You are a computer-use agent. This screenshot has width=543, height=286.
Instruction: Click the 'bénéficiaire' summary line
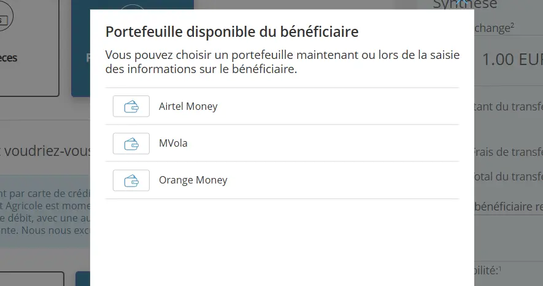pos(509,206)
